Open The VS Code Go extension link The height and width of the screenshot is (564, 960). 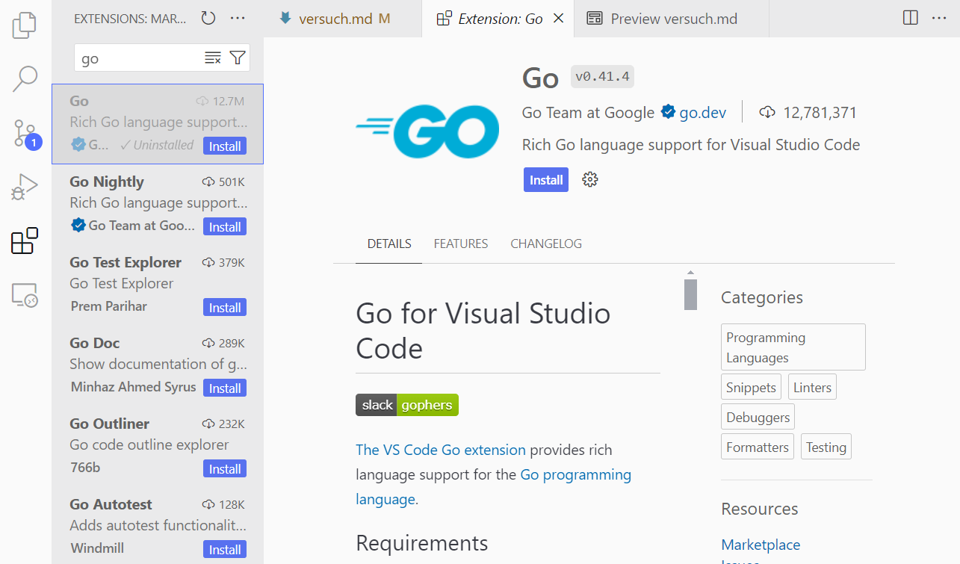[x=441, y=450]
